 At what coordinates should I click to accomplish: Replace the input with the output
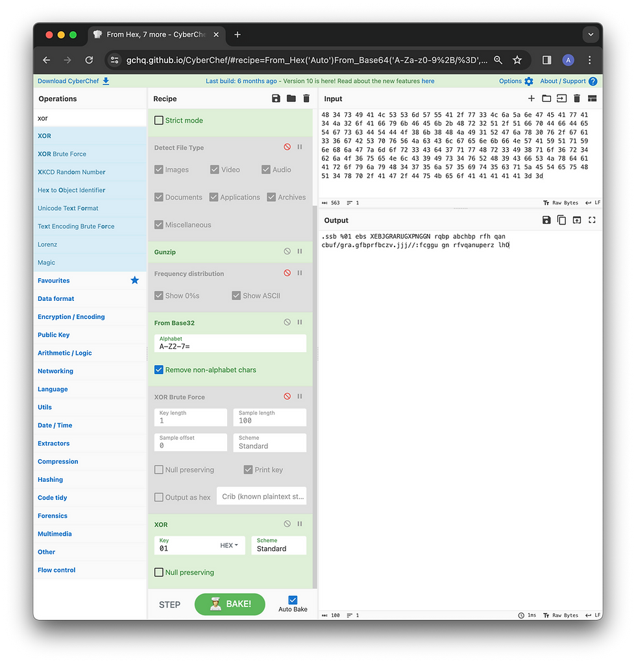pos(577,220)
